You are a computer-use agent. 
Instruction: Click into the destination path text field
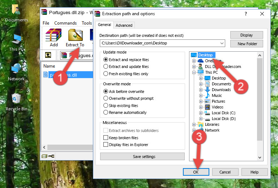[x=159, y=43]
